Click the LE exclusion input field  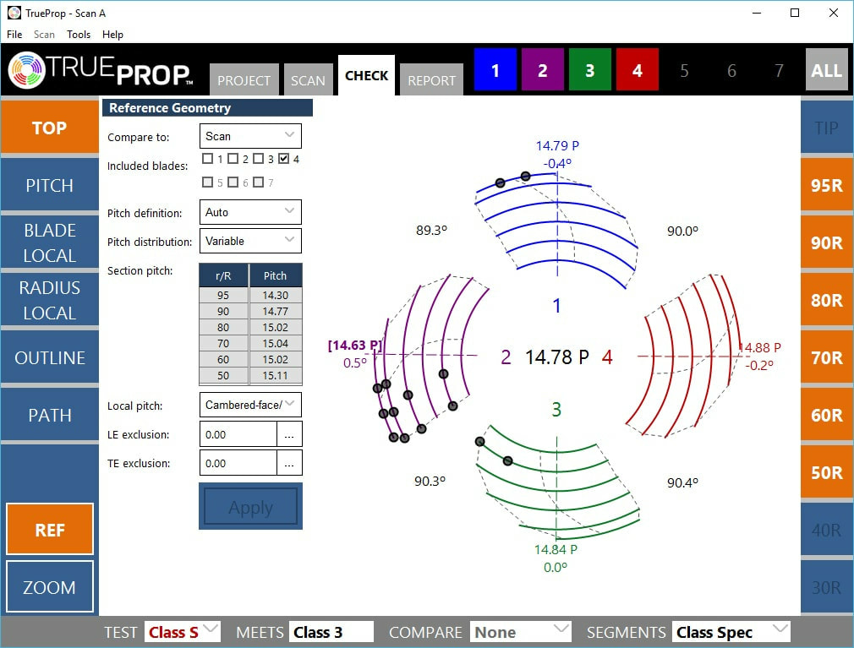(x=238, y=434)
